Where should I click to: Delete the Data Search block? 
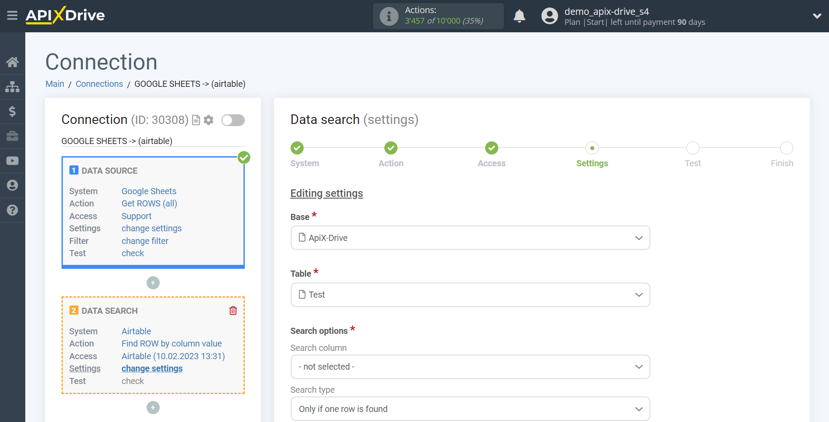pyautogui.click(x=233, y=311)
